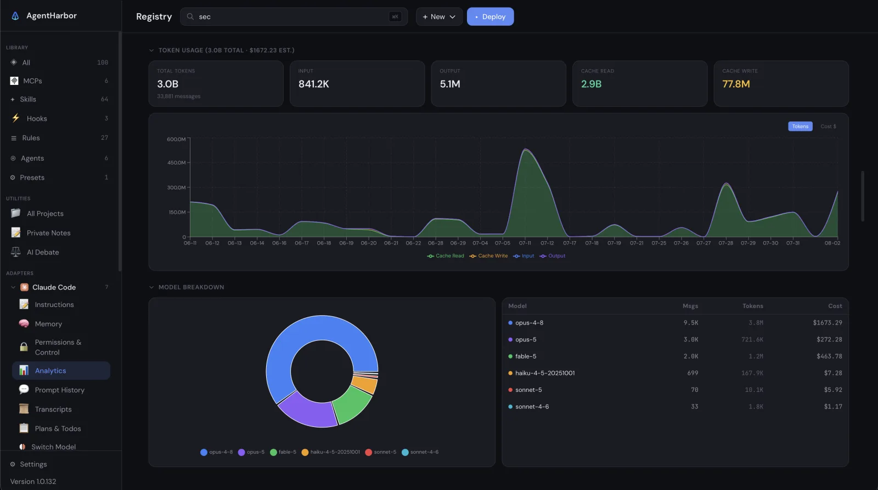Click the Claude Code adapter icon
The image size is (878, 490).
24,287
